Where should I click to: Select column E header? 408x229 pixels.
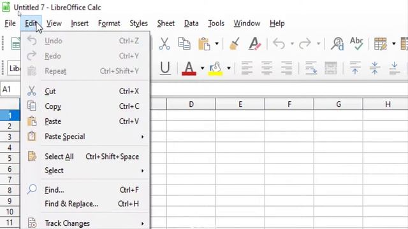click(x=240, y=104)
